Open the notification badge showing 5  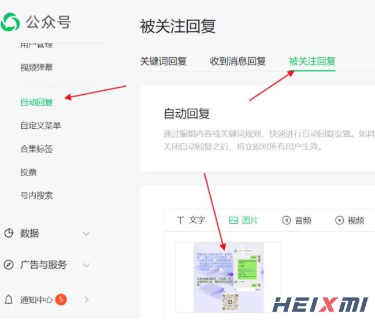pyautogui.click(x=61, y=299)
